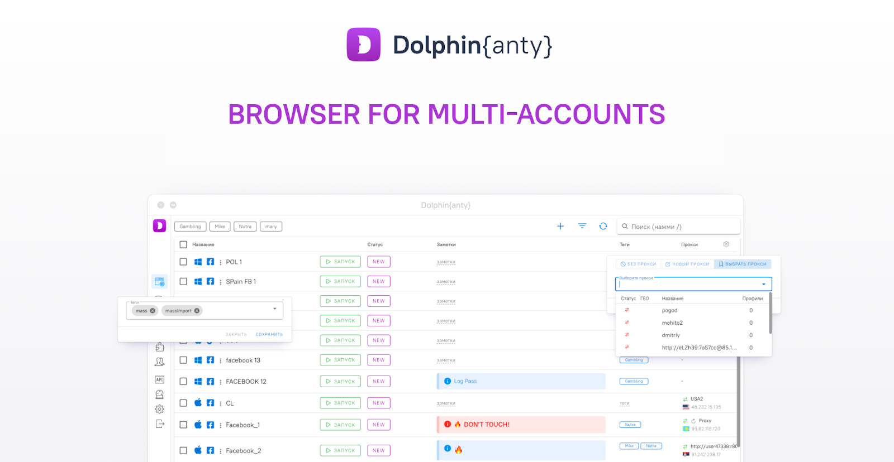Click the proxy dropdown list scrollbar

pyautogui.click(x=770, y=314)
